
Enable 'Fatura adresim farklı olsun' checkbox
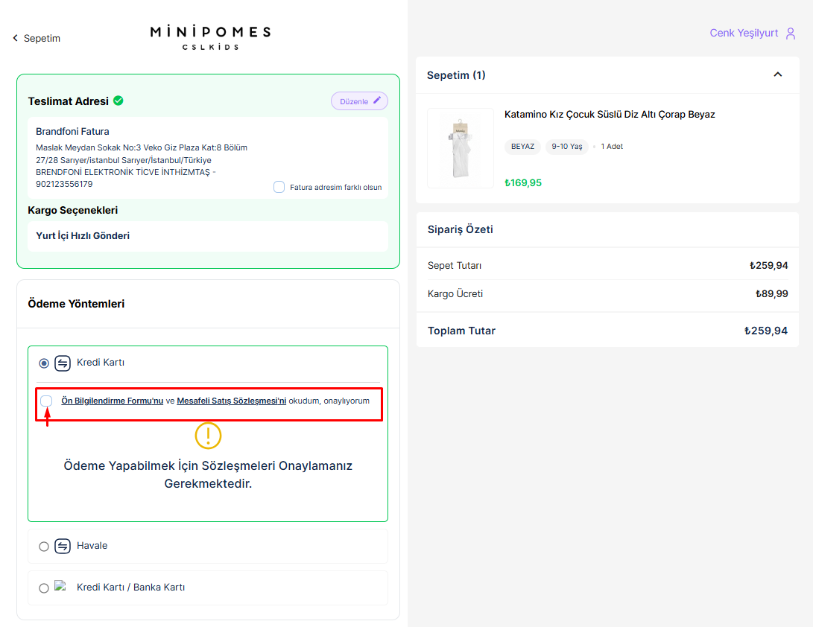click(279, 187)
